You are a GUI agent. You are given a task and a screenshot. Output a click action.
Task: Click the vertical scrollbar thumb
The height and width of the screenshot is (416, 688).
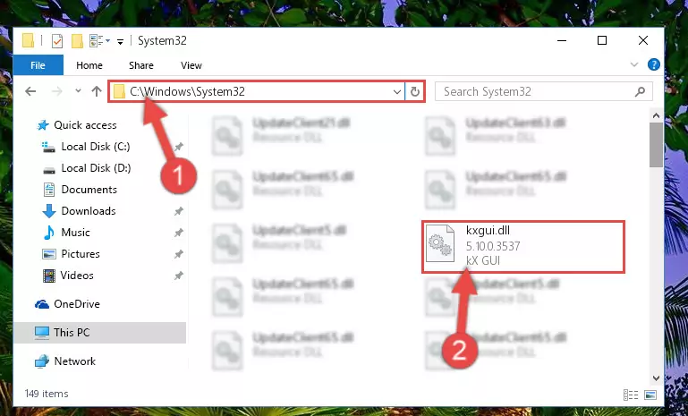click(x=657, y=145)
